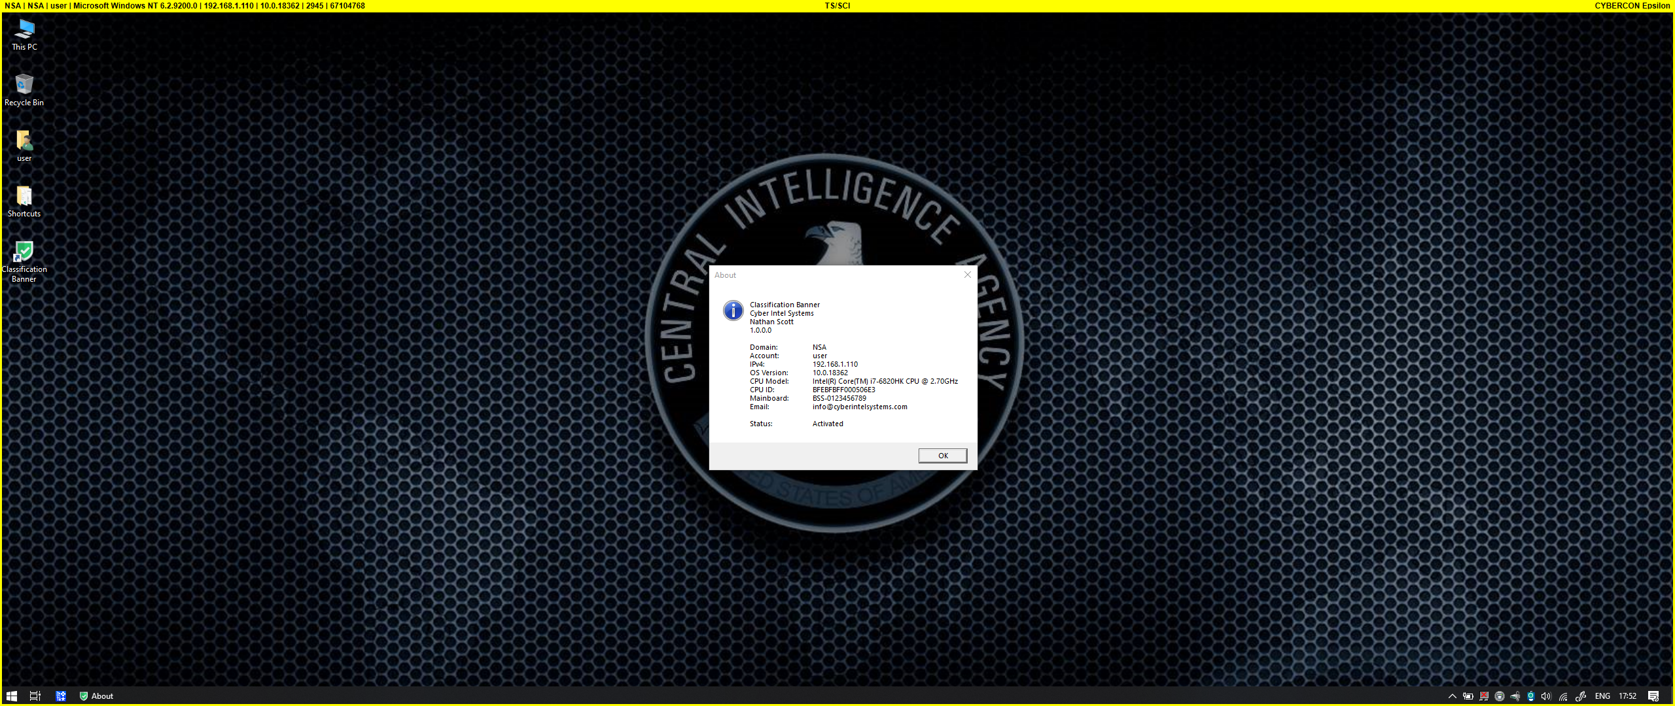Click email value info@cyberintelsystems.com
The height and width of the screenshot is (706, 1675).
coord(860,407)
